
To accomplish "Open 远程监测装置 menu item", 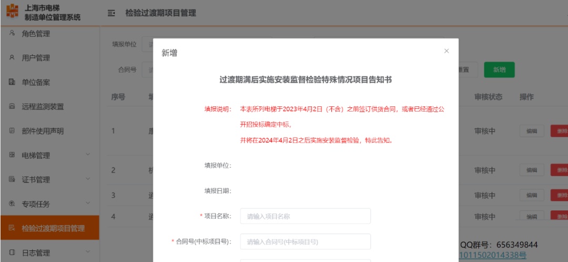I will tap(49, 107).
